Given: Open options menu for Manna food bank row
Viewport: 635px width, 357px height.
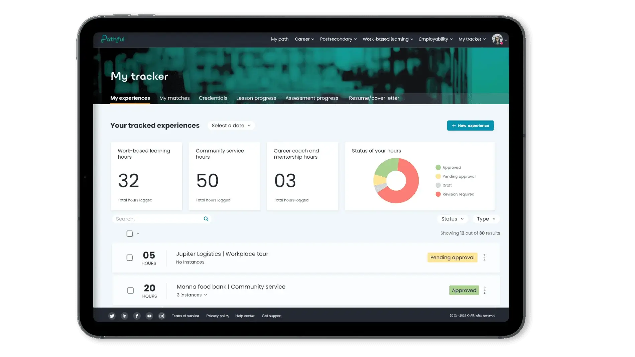Looking at the screenshot, I should click(x=484, y=290).
